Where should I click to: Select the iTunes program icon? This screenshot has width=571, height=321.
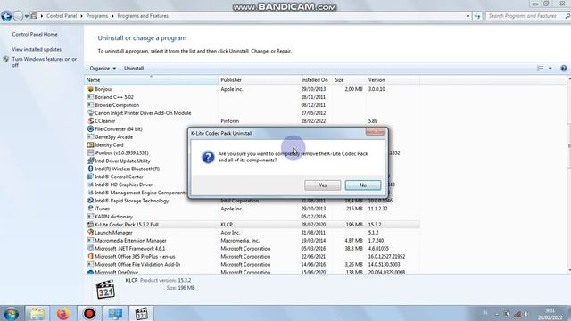[90, 209]
